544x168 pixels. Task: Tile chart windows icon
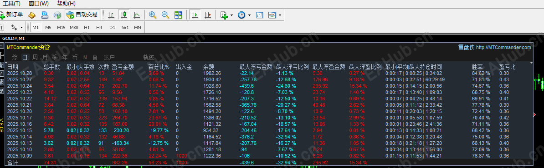point(178,15)
